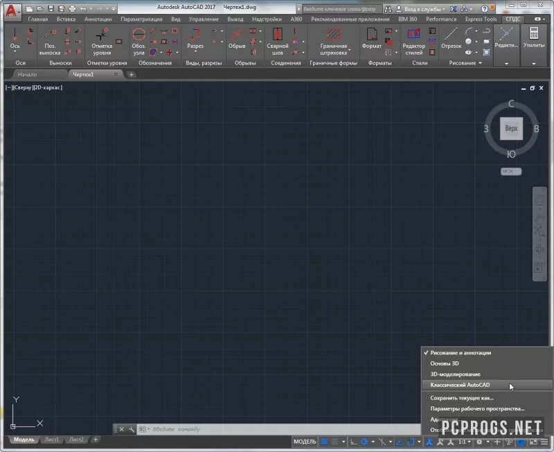The width and height of the screenshot is (554, 452).
Task: Click the command line input field
Action: click(x=279, y=429)
